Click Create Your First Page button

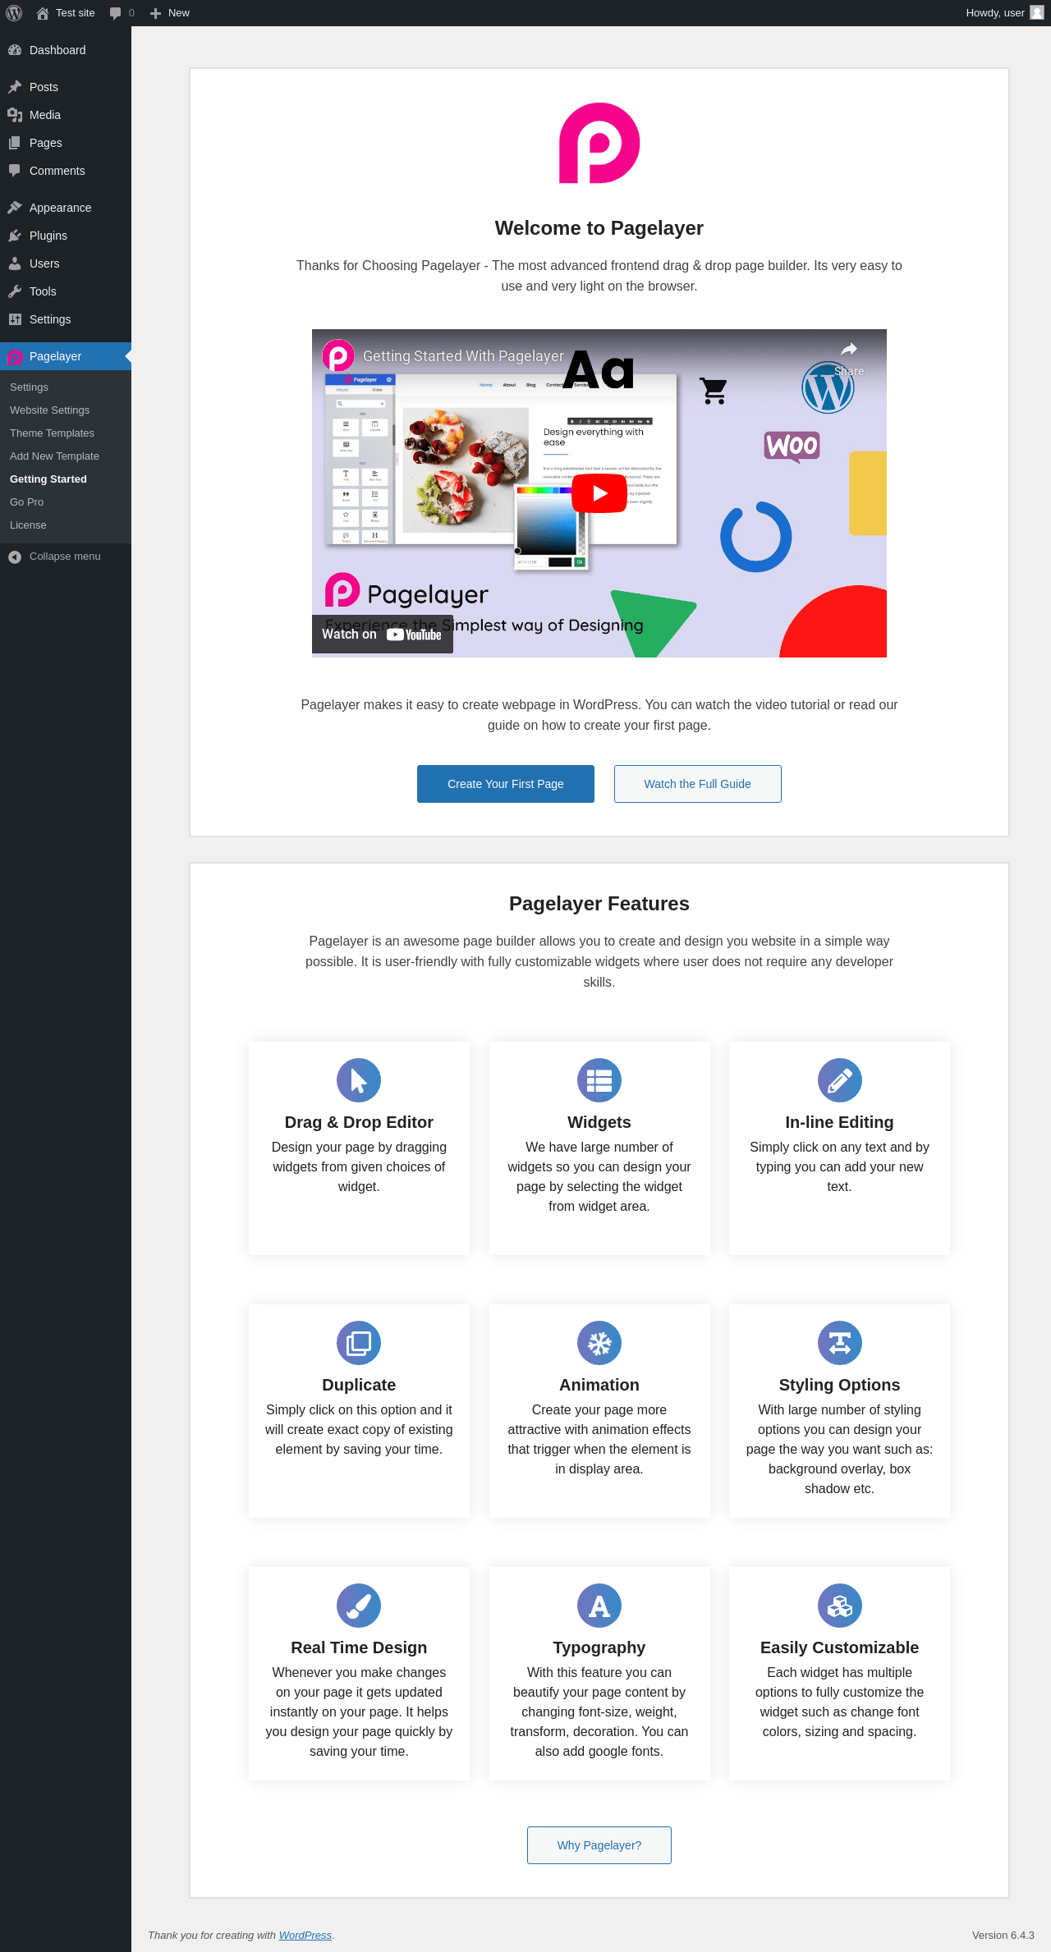click(x=506, y=784)
